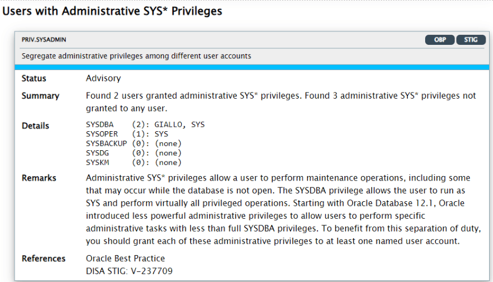This screenshot has width=493, height=282.
Task: Select the SYSBACKUP details line
Action: click(x=133, y=144)
